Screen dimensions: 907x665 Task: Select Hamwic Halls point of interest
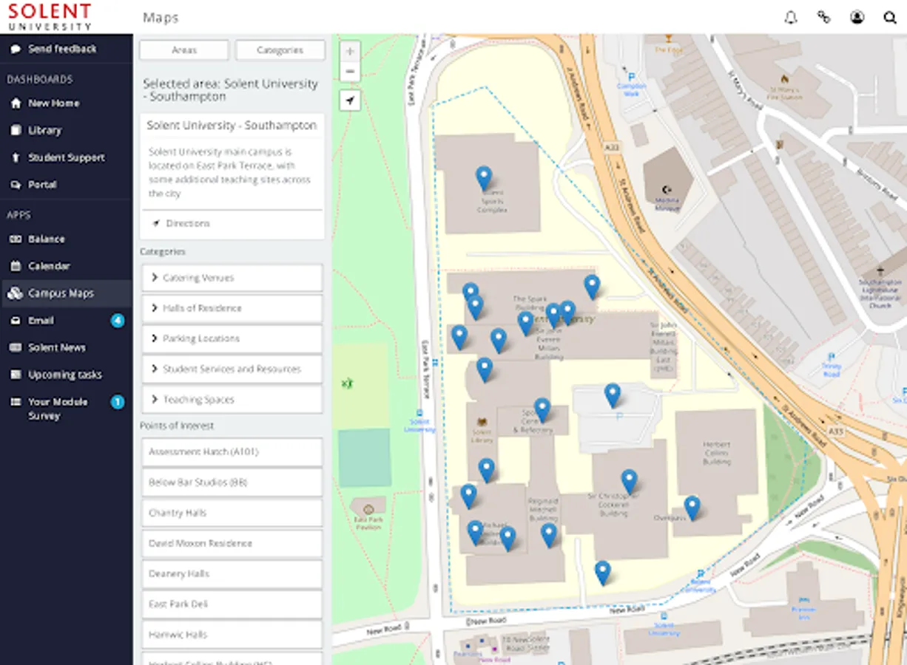pyautogui.click(x=232, y=635)
